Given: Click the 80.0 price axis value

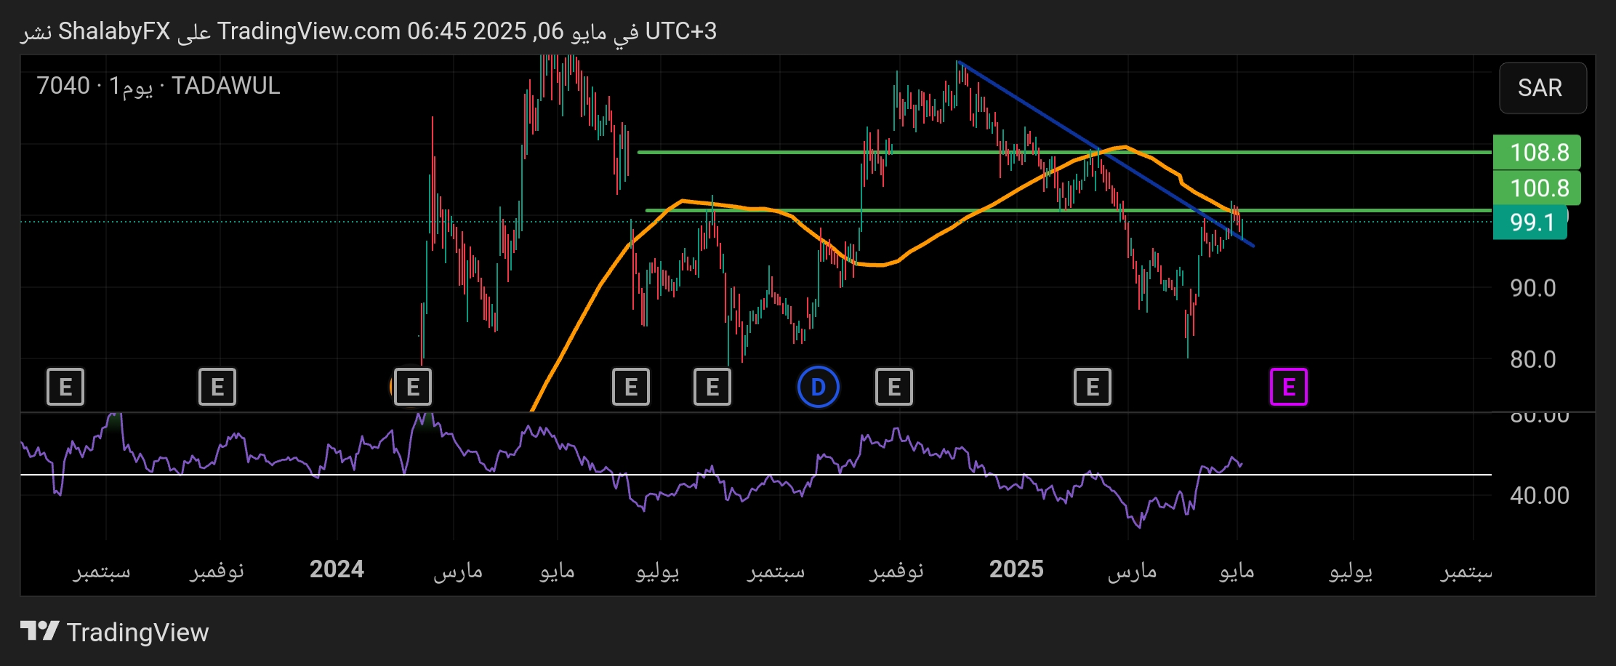Looking at the screenshot, I should pos(1533,359).
